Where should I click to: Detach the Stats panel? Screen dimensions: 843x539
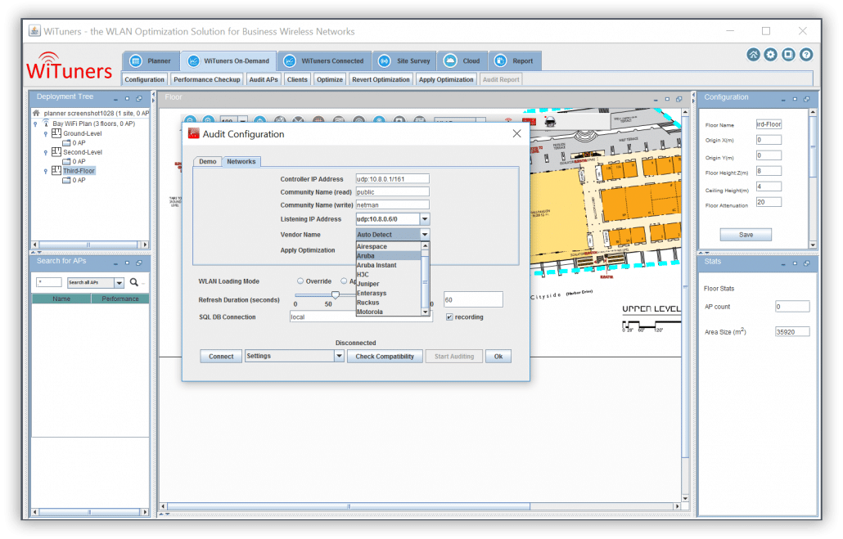(x=807, y=263)
